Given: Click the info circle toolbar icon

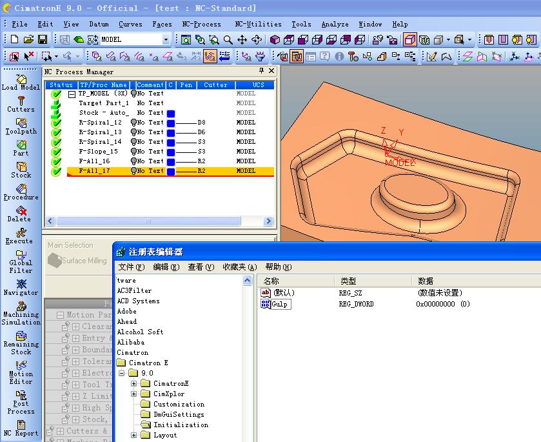Looking at the screenshot, I should (339, 56).
